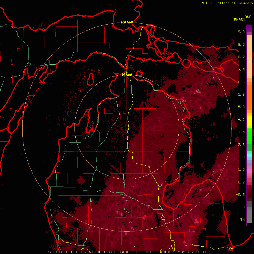Select the -1.3 value on the color scale

click(240, 207)
